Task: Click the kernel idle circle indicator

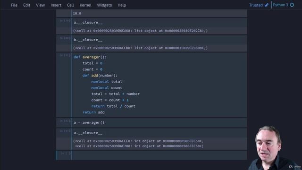Action: pos(292,5)
